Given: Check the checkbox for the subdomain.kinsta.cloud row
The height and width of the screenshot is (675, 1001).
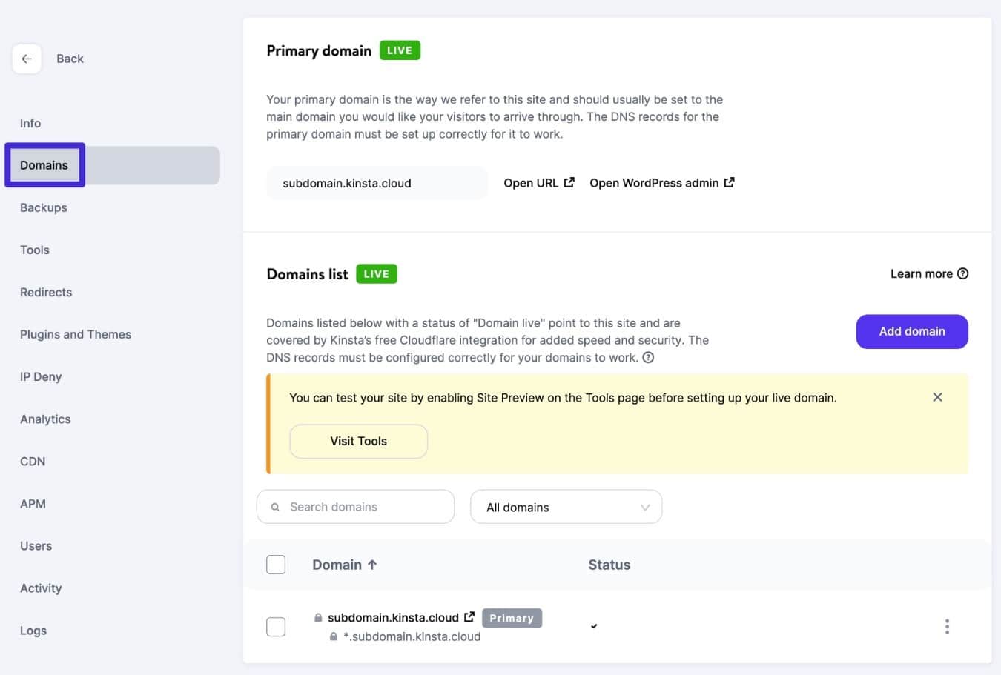Looking at the screenshot, I should tap(275, 626).
